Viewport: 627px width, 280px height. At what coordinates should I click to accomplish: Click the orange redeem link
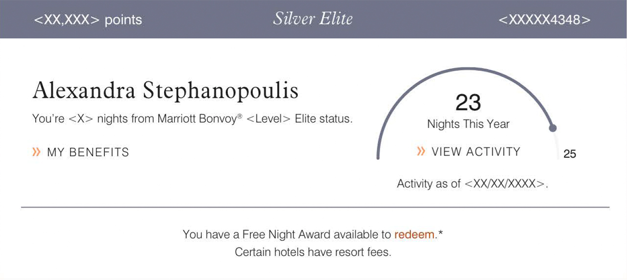pos(414,234)
